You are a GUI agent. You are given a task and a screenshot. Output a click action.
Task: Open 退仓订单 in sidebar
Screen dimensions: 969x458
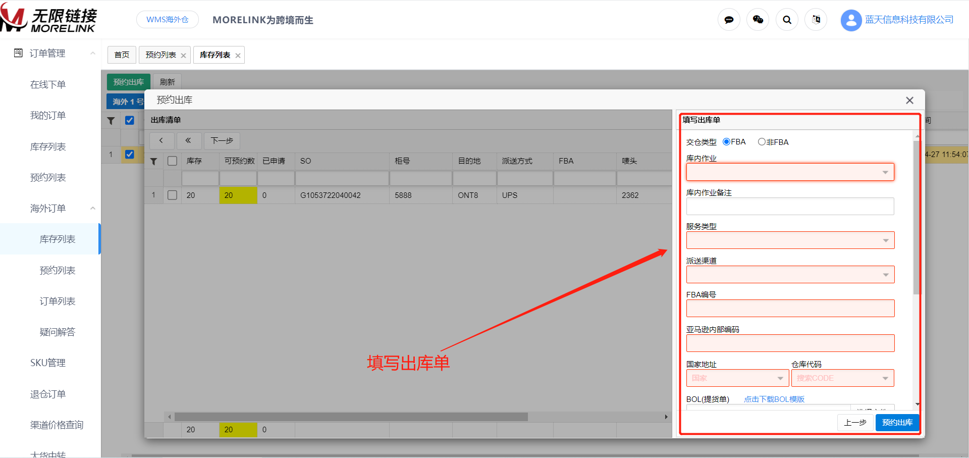pyautogui.click(x=48, y=394)
